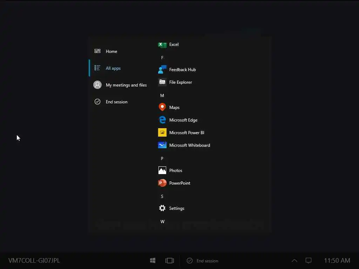Click the All apps list icon
This screenshot has height=269, width=359.
(97, 68)
